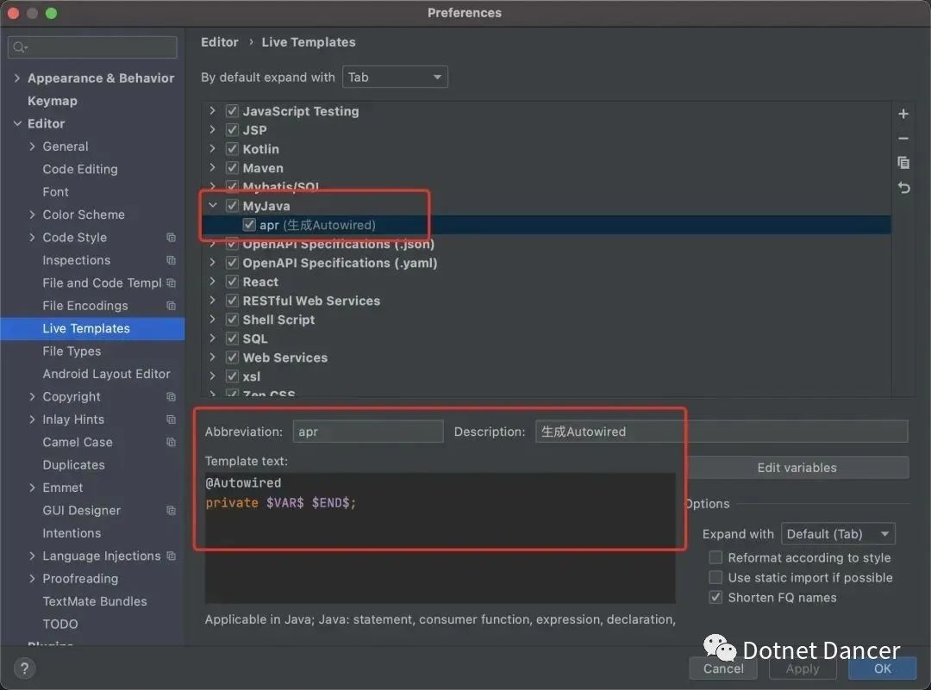This screenshot has width=931, height=690.
Task: Open Keymap settings page
Action: tap(53, 101)
